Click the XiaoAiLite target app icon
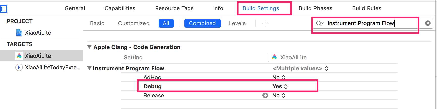This screenshot has width=437, height=109. 19,56
